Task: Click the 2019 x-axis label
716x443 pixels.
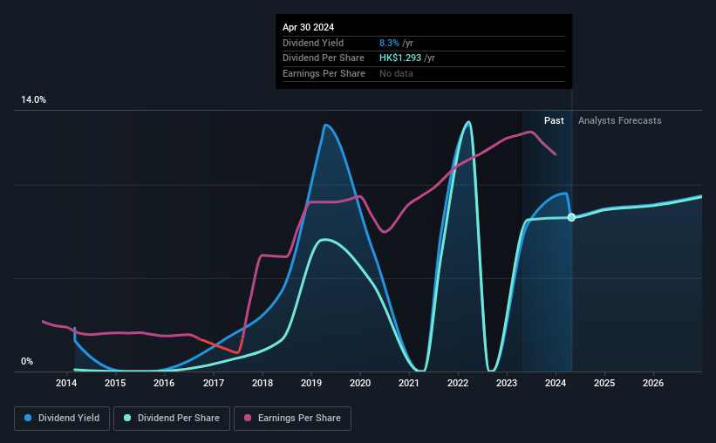Action: tap(311, 383)
